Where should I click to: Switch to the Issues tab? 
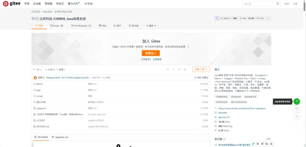(57, 25)
